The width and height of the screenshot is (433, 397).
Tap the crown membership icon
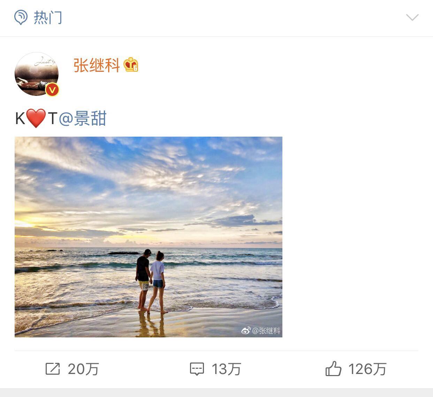pos(131,65)
